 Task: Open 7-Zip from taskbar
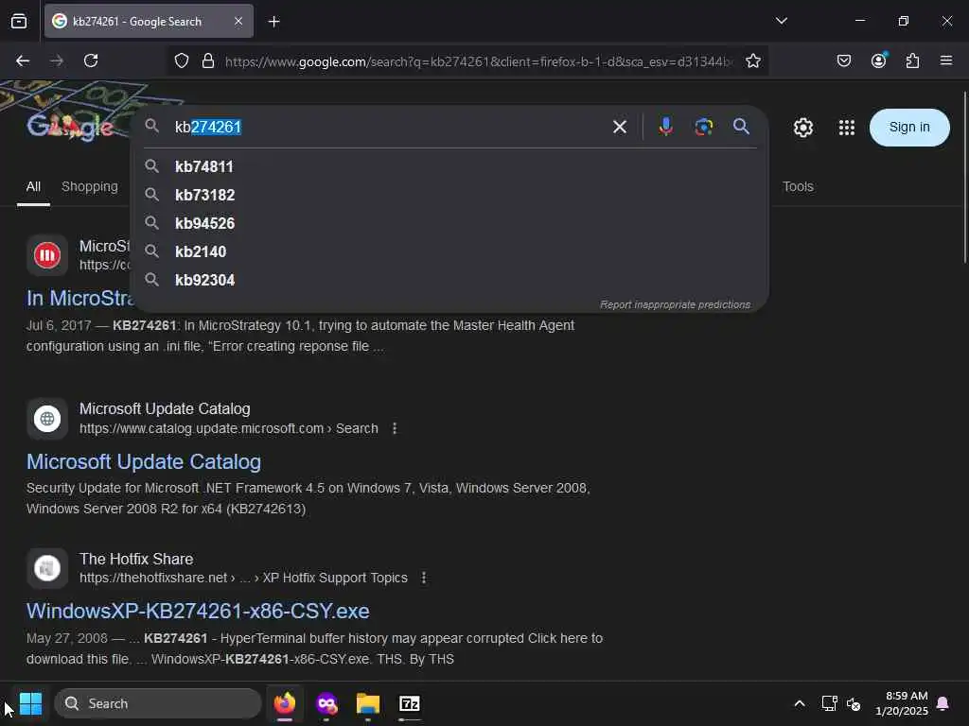(x=409, y=703)
